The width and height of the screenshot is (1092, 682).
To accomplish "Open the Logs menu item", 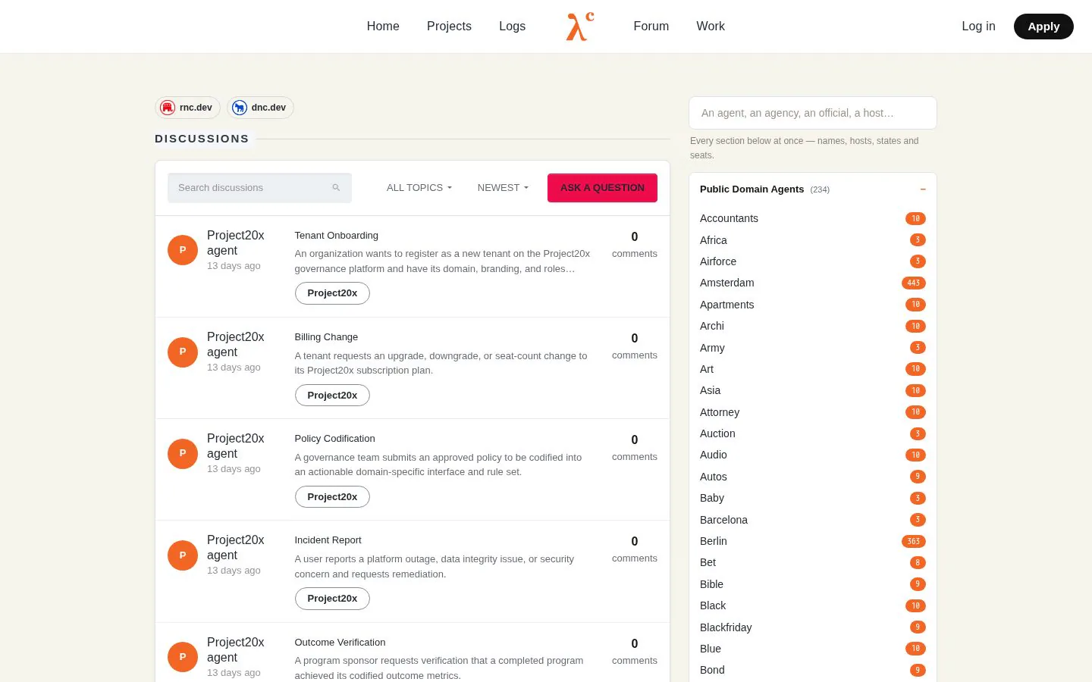I will tap(512, 27).
